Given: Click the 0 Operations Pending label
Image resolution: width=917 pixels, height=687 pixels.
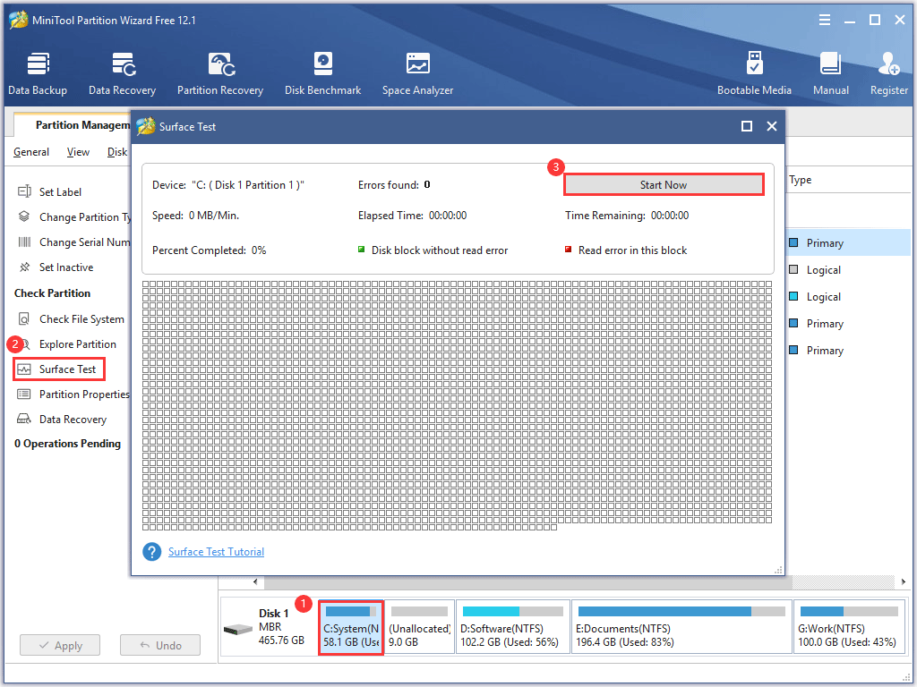Looking at the screenshot, I should (67, 444).
